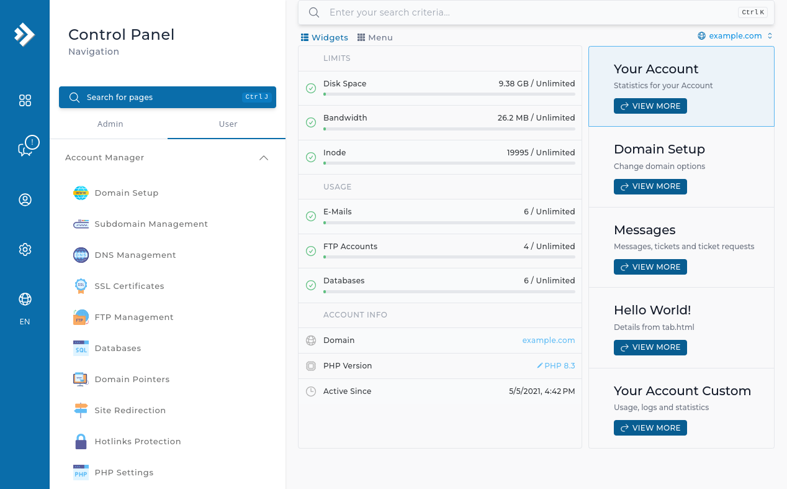This screenshot has height=489, width=787.
Task: Open the example.com domain selector dropdown
Action: [x=735, y=36]
